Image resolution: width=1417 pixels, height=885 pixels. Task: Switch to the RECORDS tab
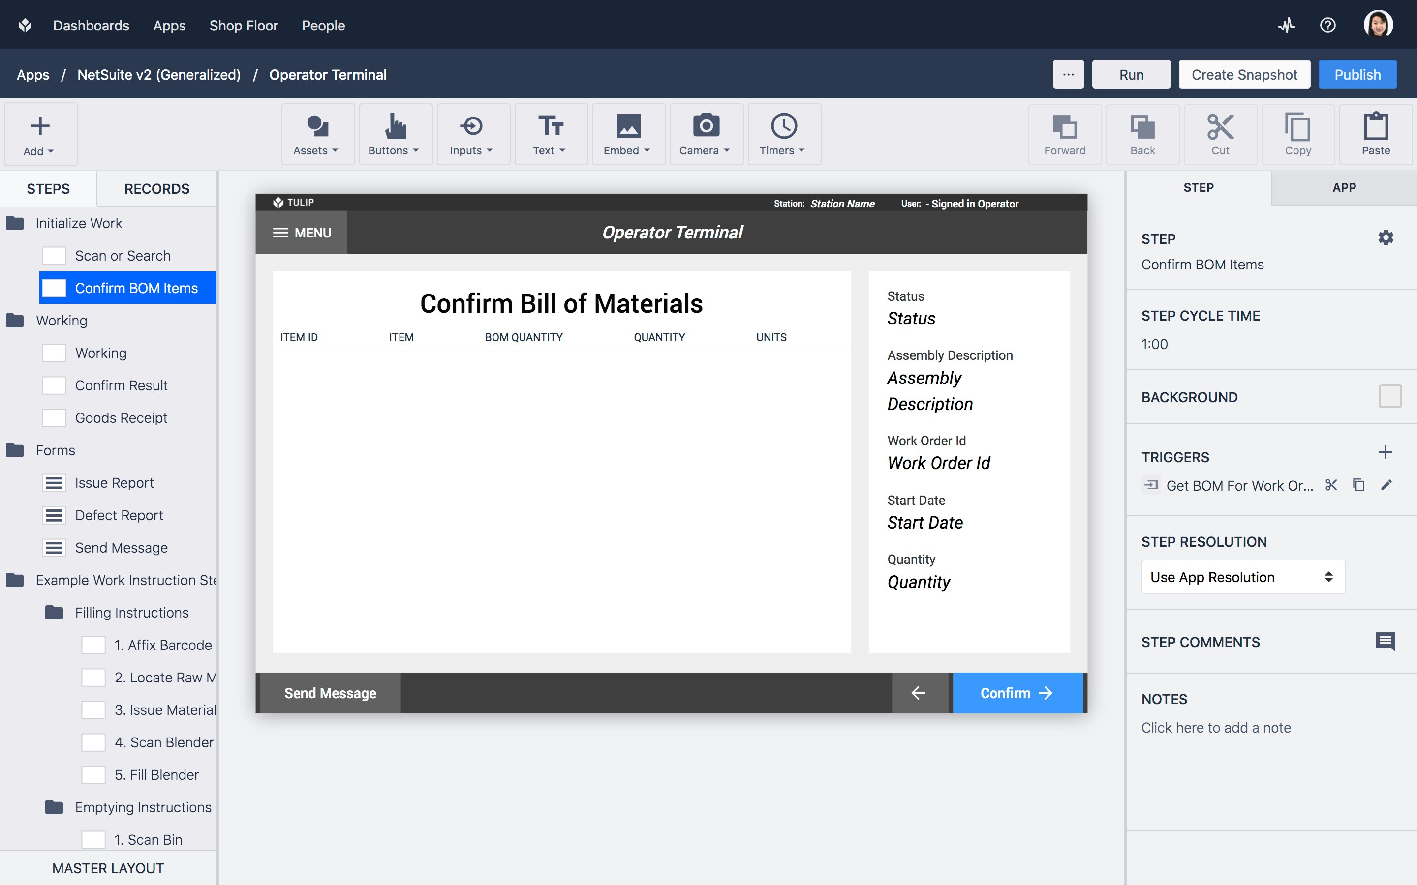pyautogui.click(x=156, y=188)
